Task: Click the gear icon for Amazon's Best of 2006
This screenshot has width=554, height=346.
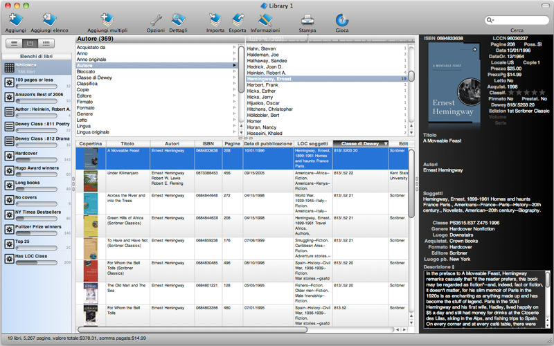Action: (9, 98)
